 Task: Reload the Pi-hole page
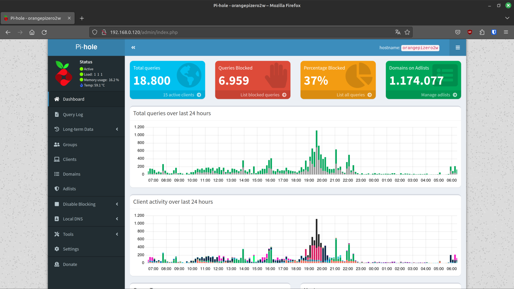point(44,32)
